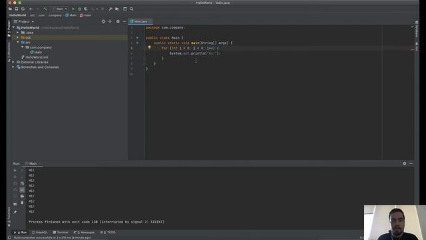
Task: Click the Run tool window tab at the bottom
Action: (x=21, y=233)
